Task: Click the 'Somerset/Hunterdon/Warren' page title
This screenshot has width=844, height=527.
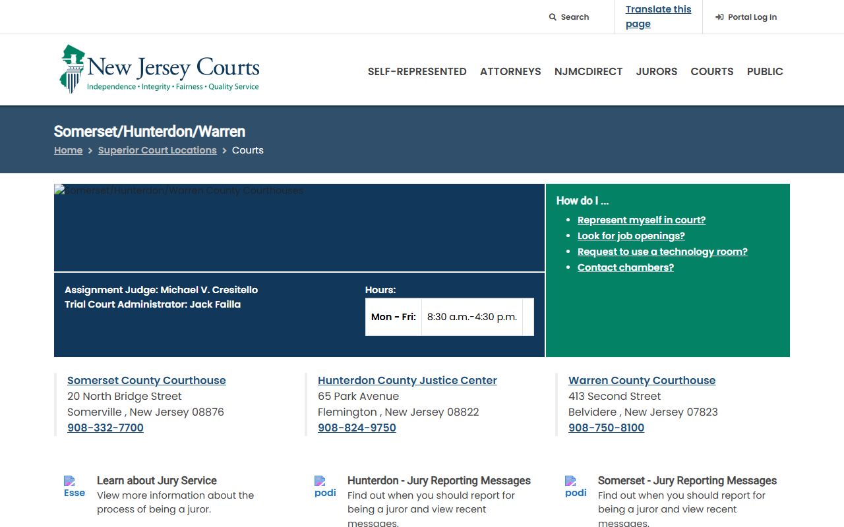Action: (150, 131)
